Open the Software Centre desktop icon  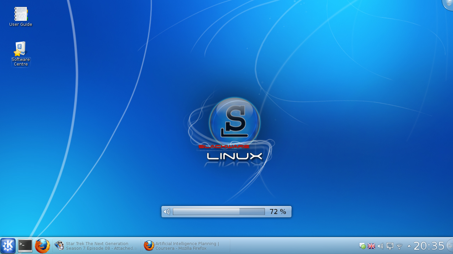point(21,54)
